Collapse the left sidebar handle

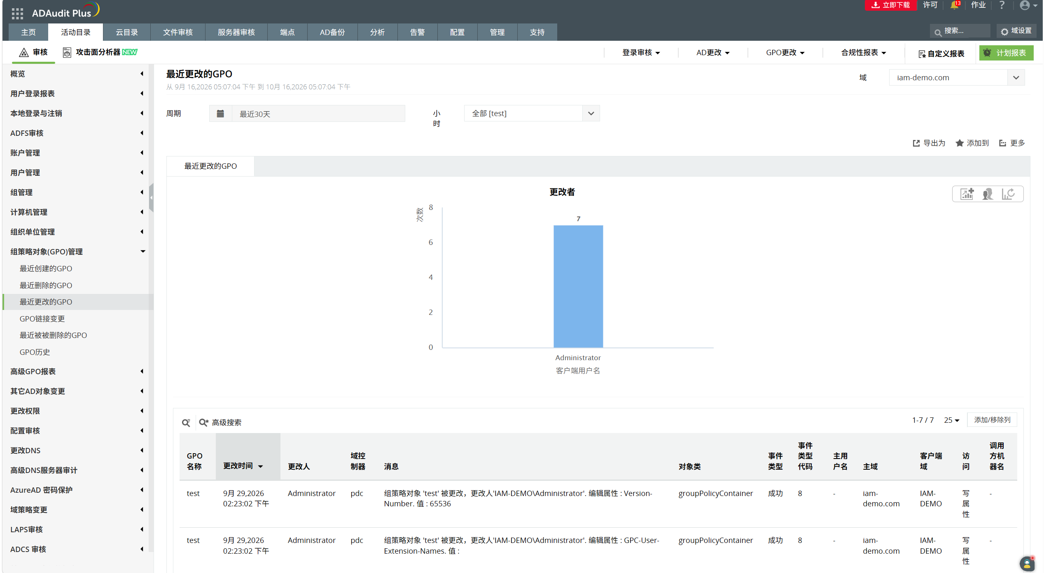(151, 198)
